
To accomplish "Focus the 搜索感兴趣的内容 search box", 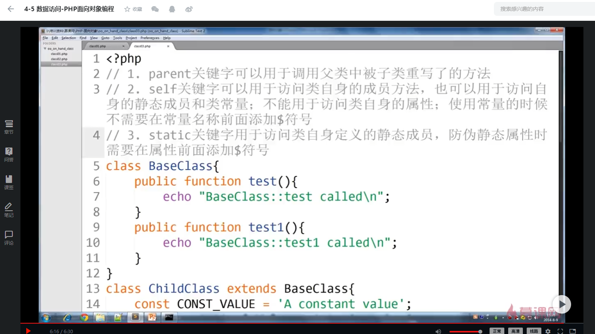I will (544, 9).
